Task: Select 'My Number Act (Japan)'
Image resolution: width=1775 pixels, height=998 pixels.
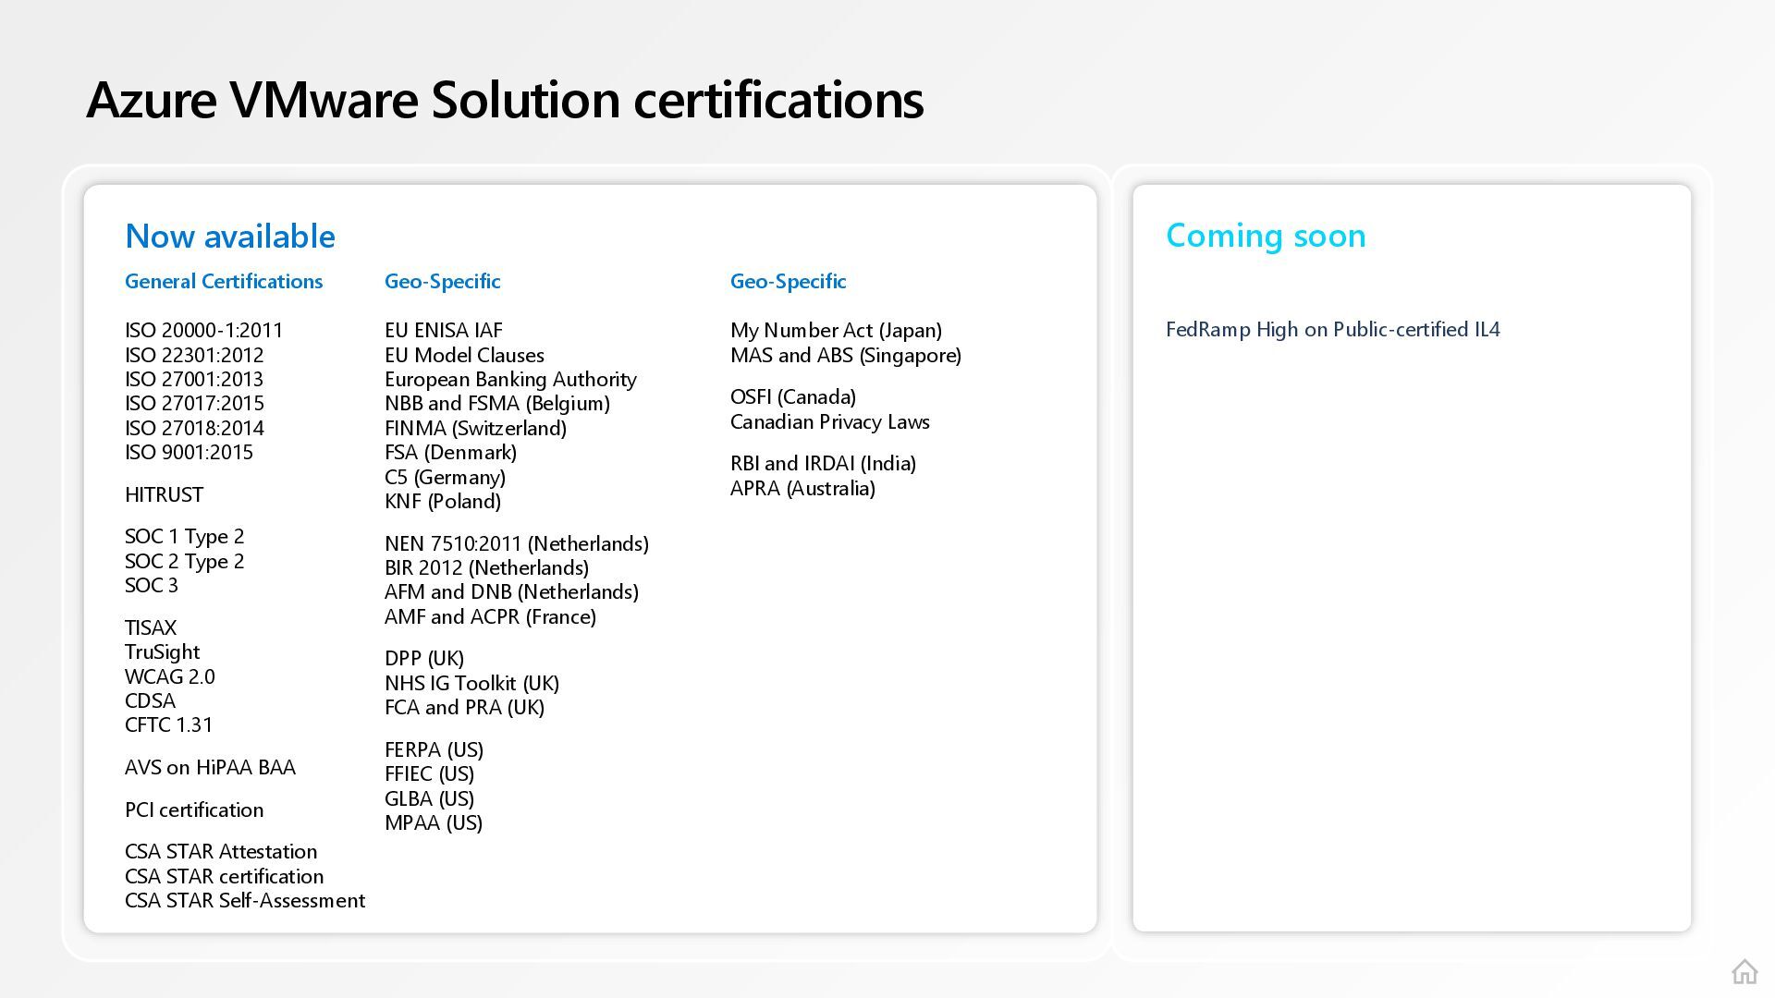Action: (x=837, y=331)
